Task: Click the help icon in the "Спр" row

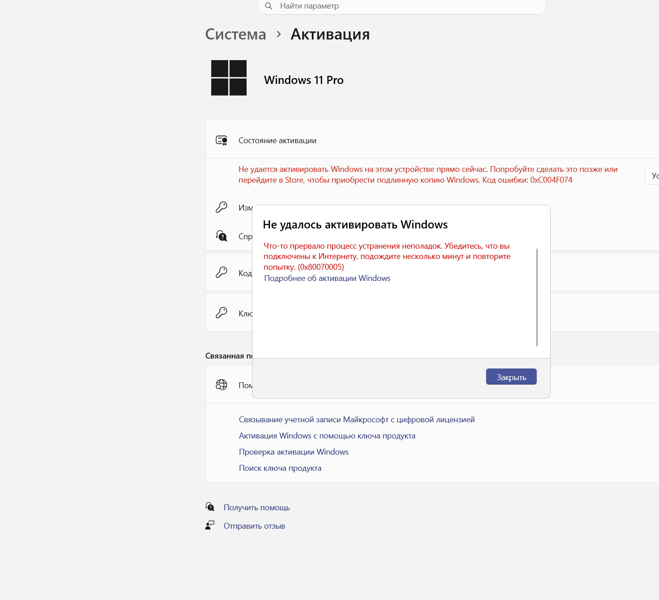Action: coord(221,236)
